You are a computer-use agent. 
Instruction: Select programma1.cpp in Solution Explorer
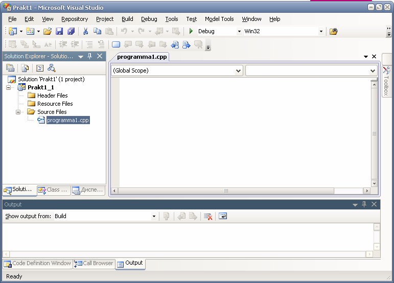click(x=68, y=120)
